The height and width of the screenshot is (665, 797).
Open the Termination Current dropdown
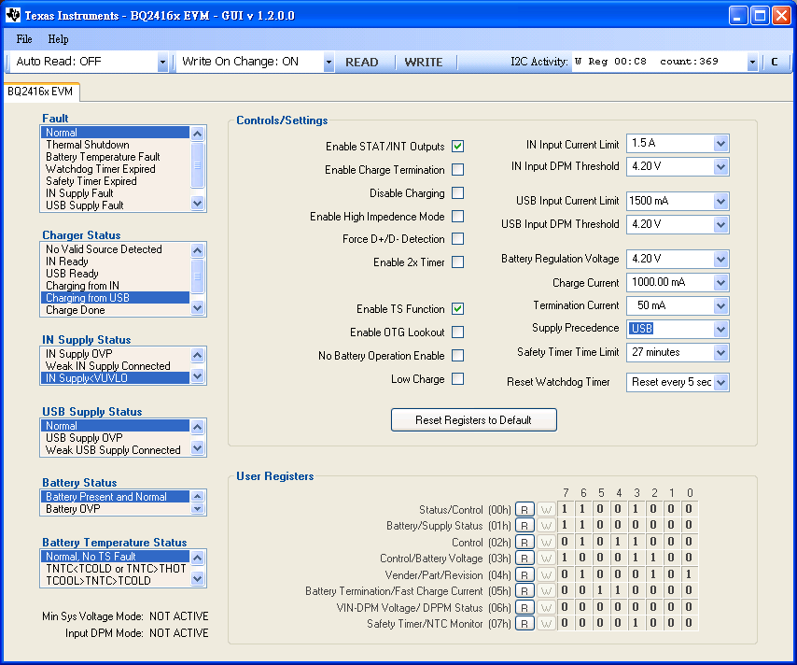[x=720, y=305]
